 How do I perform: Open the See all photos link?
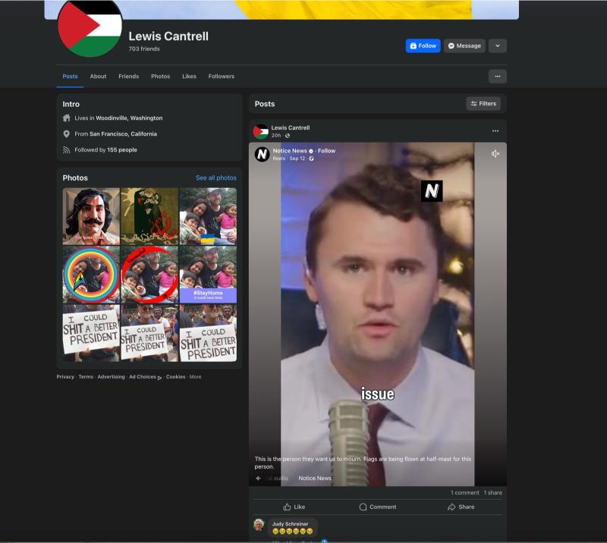coord(215,178)
